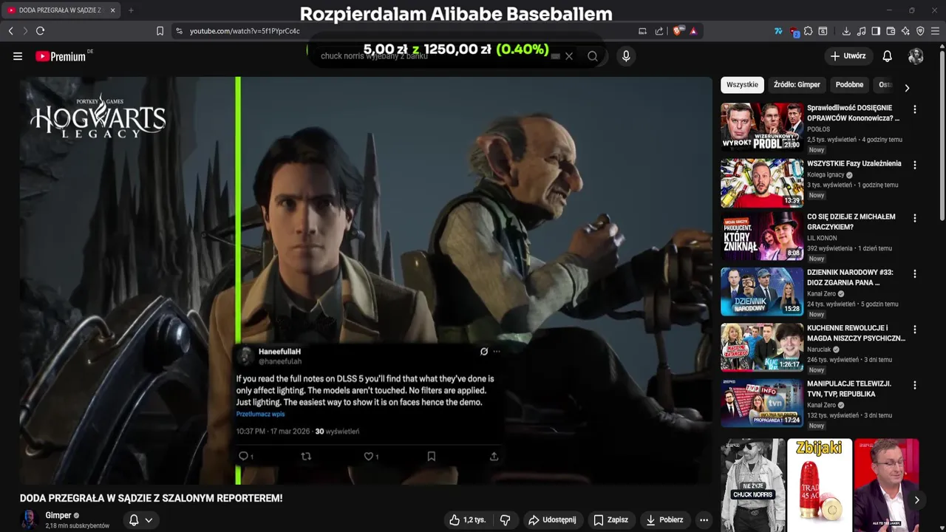Select the Wszystkie filter chip
The image size is (946, 532).
[742, 85]
